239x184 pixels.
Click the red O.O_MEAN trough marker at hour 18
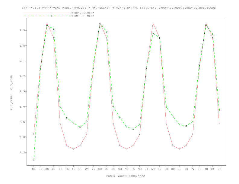pos(73,149)
